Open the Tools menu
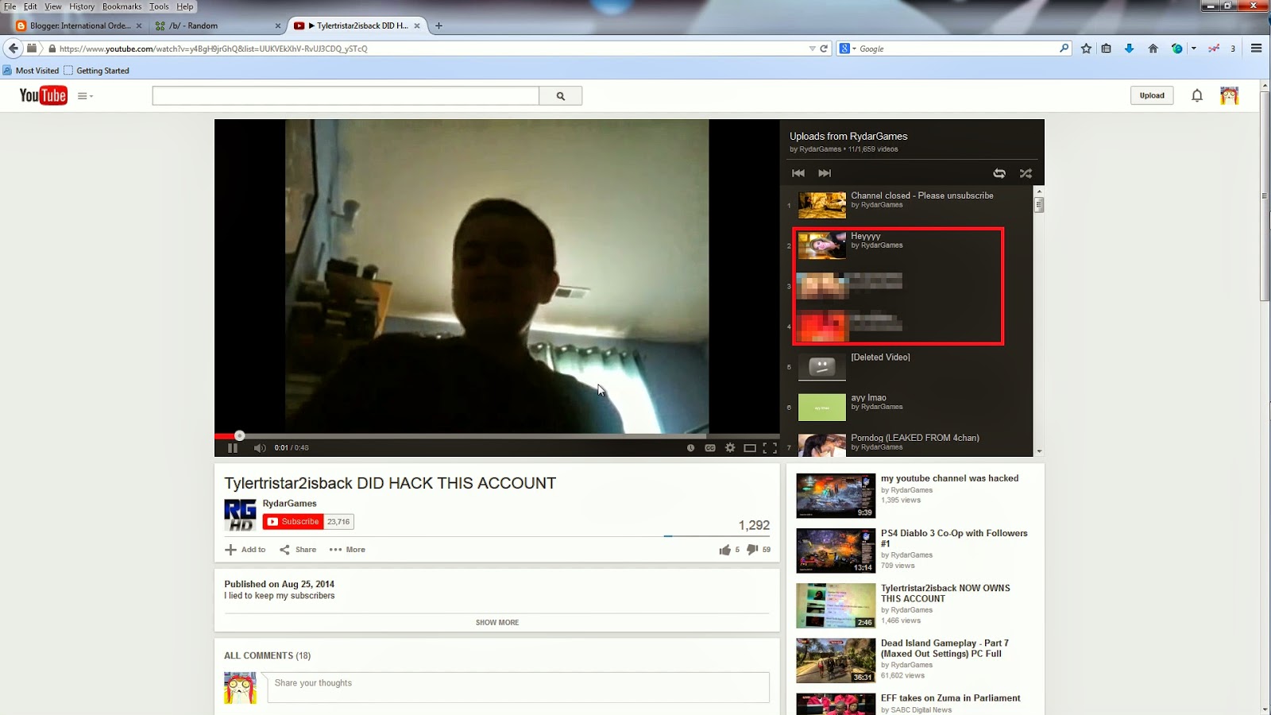 coord(159,6)
